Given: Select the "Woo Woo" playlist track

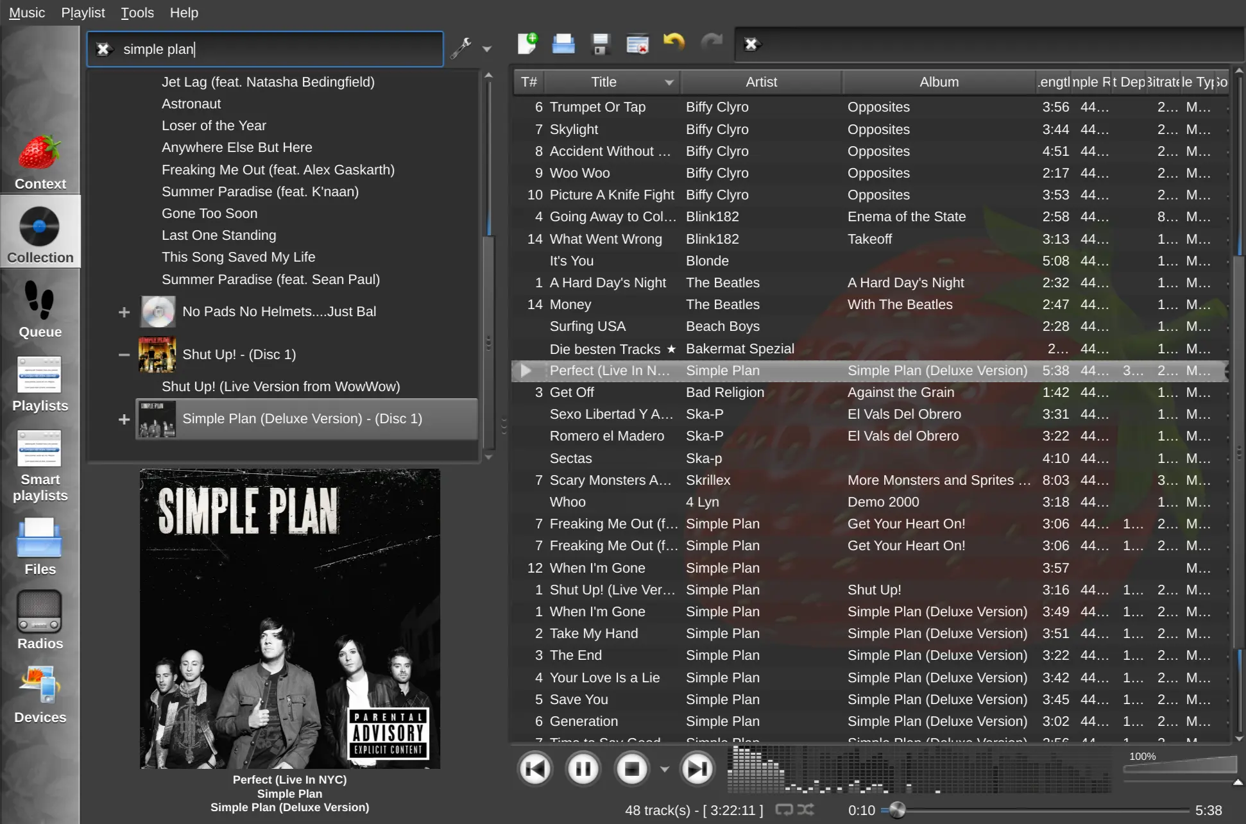Looking at the screenshot, I should point(869,173).
